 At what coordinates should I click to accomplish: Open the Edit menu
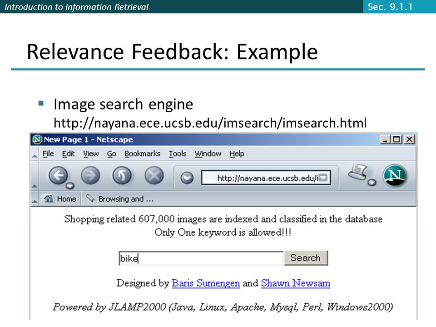[x=68, y=154]
